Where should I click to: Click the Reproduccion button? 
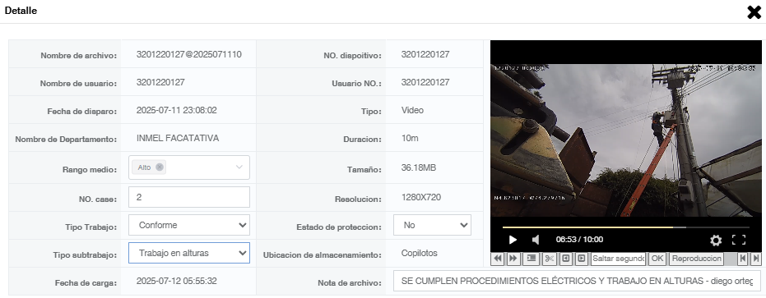click(x=697, y=259)
